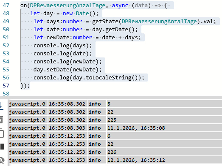Click 'toLocaleString' on line 56
Image resolution: width=222 pixels, height=166 pixels.
[x=108, y=78]
